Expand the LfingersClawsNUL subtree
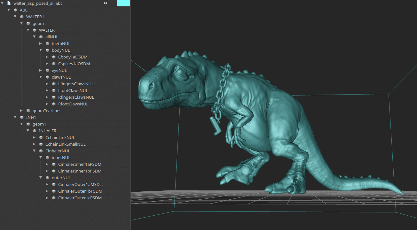417x230 pixels. (47, 84)
